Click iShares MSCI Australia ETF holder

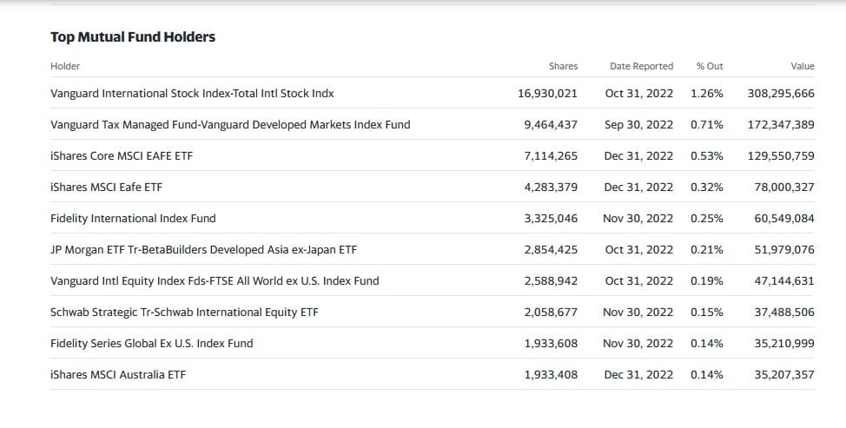tap(118, 374)
